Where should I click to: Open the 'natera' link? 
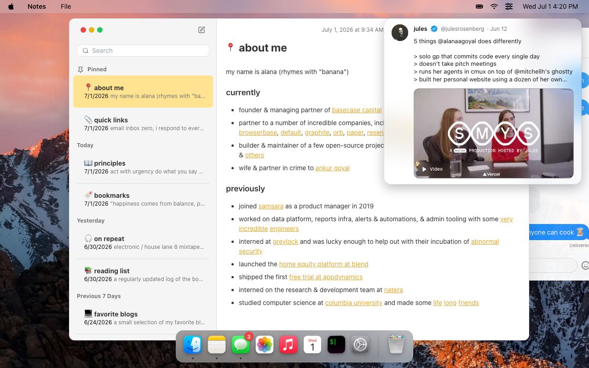pos(393,290)
